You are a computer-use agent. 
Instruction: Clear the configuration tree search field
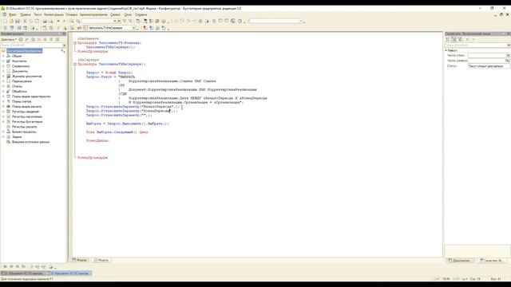[65, 45]
